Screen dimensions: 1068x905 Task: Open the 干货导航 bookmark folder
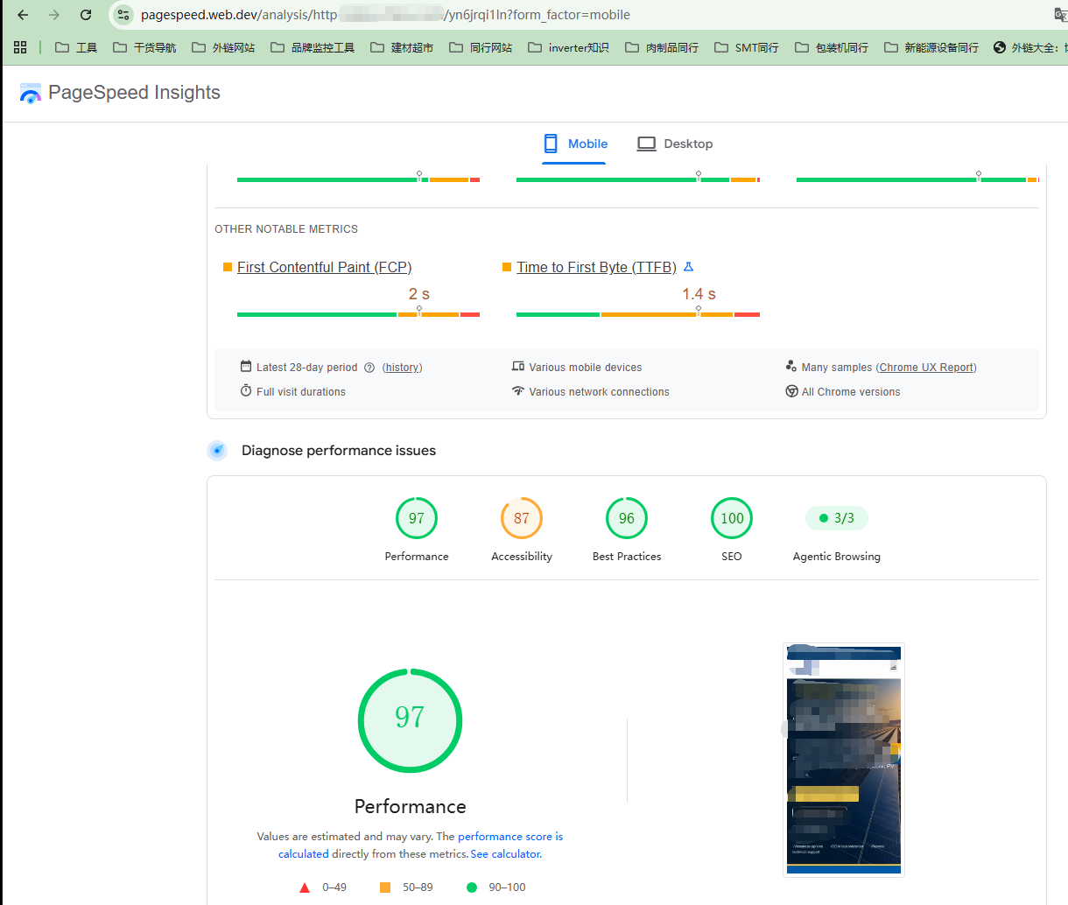[x=144, y=47]
